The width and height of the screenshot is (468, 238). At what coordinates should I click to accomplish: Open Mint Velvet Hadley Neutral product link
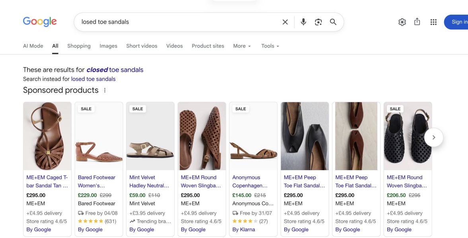pos(149,181)
